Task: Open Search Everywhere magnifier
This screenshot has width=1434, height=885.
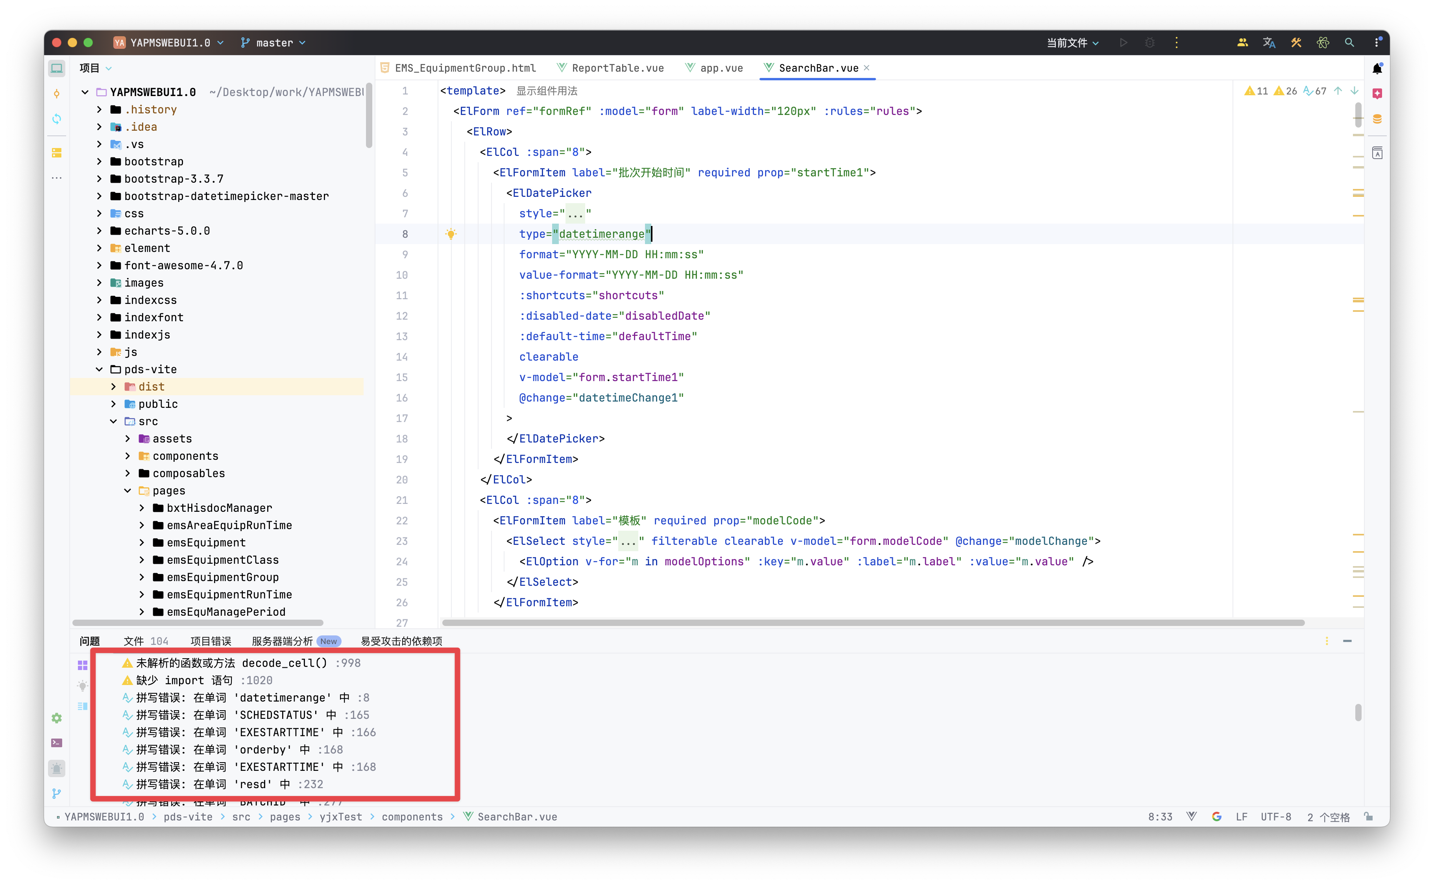Action: 1349,43
